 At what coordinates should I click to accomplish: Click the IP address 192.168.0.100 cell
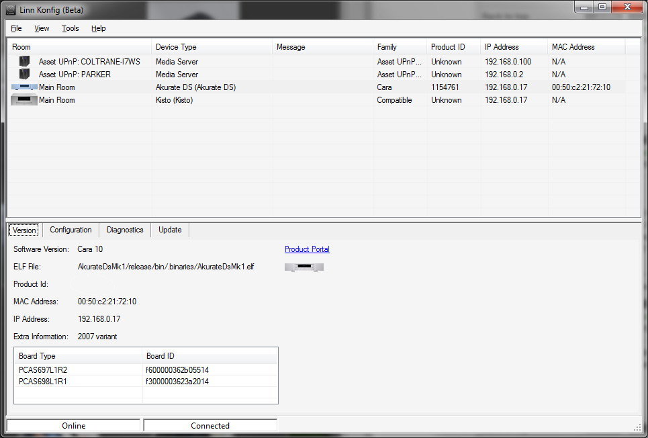click(508, 62)
